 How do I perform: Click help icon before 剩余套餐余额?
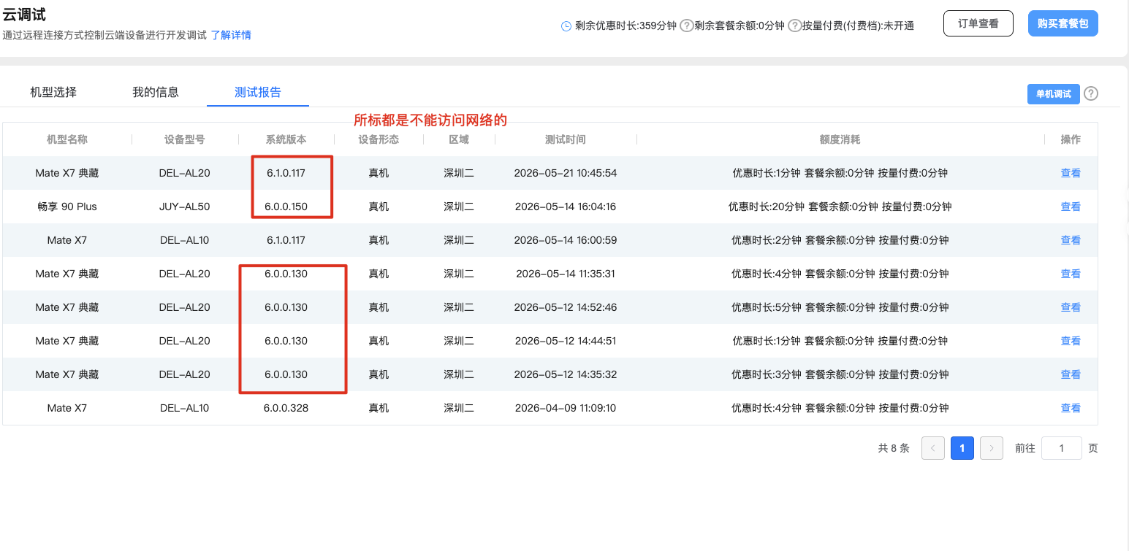pyautogui.click(x=686, y=26)
